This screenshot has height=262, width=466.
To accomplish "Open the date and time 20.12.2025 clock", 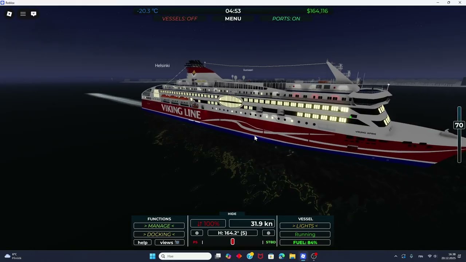I will click(x=449, y=256).
